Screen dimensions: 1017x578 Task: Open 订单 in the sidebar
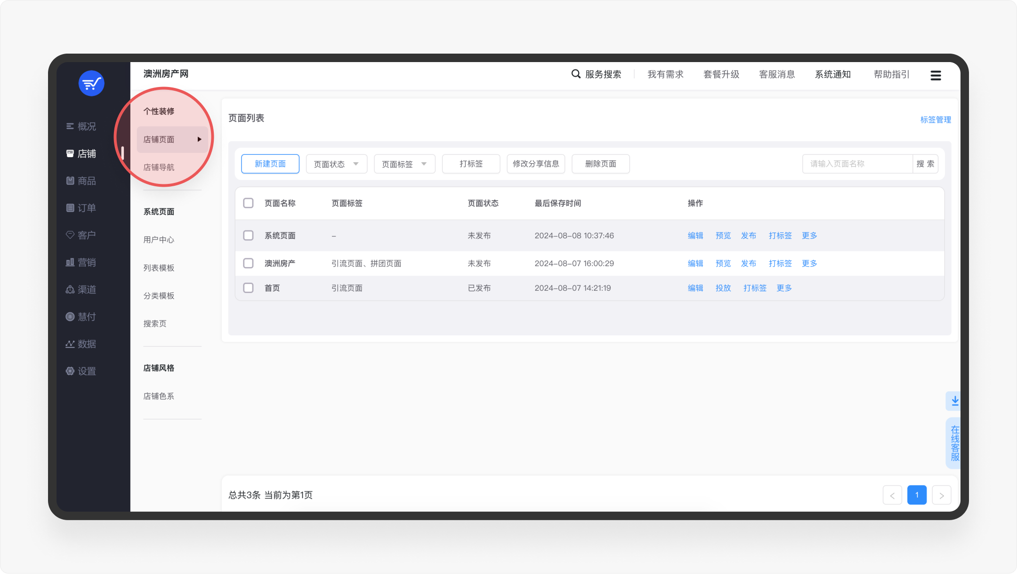[81, 208]
